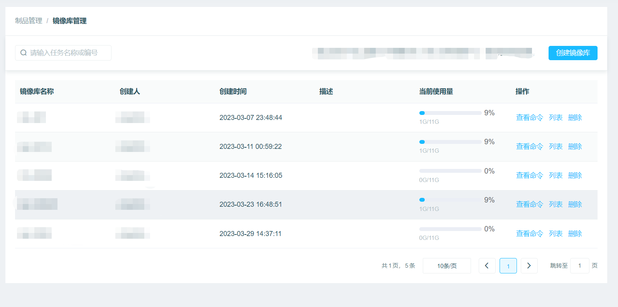
Task: Click 0% value in 2023-03-14 row
Action: pos(490,171)
